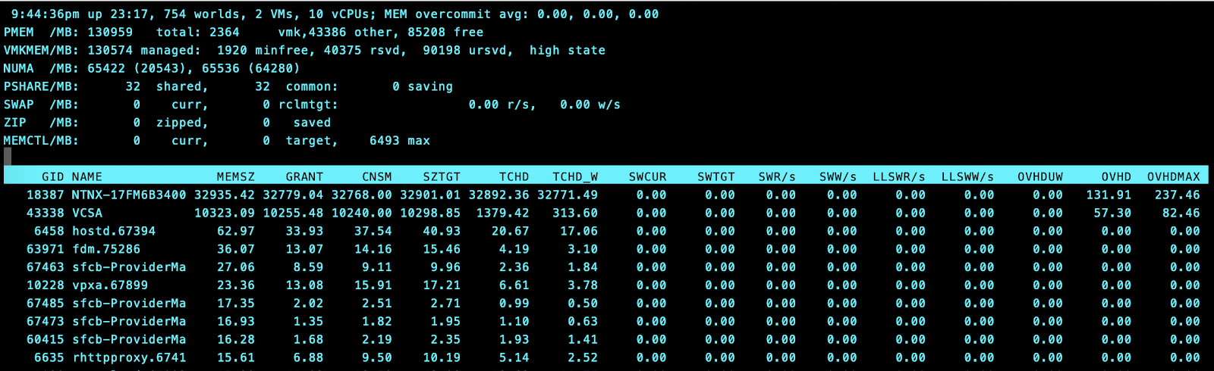Click the NUMA /MB label
This screenshot has height=371, width=1214.
41,68
